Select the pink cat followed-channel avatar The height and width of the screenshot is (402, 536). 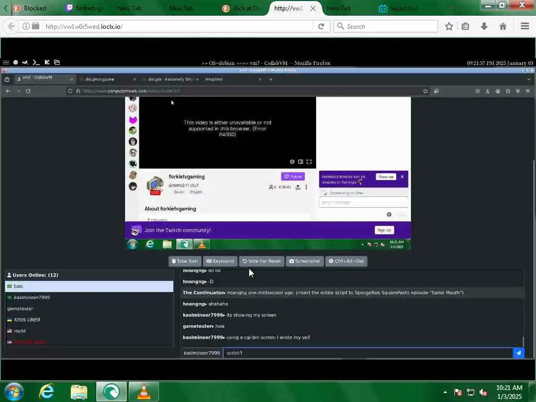point(133,120)
